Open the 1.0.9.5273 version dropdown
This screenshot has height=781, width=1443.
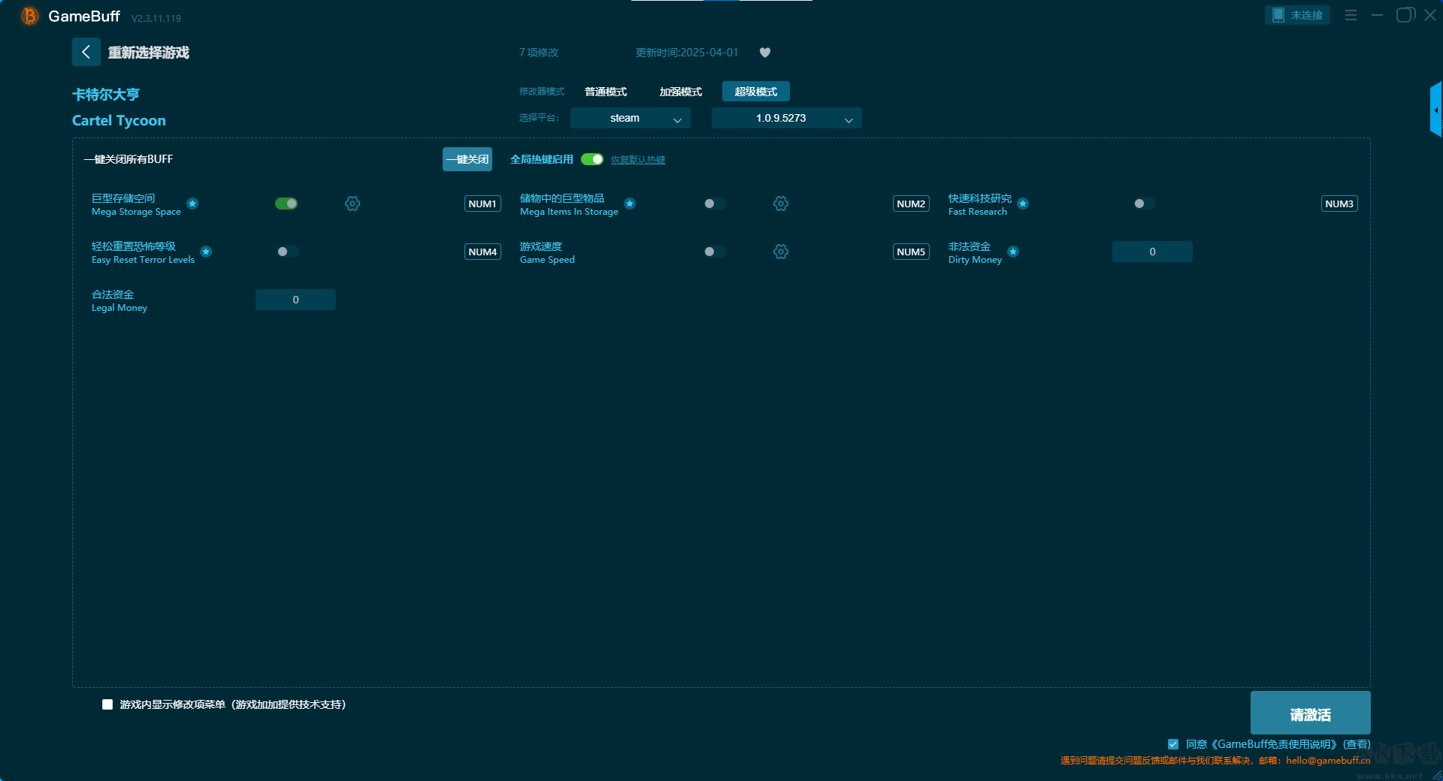coord(786,119)
